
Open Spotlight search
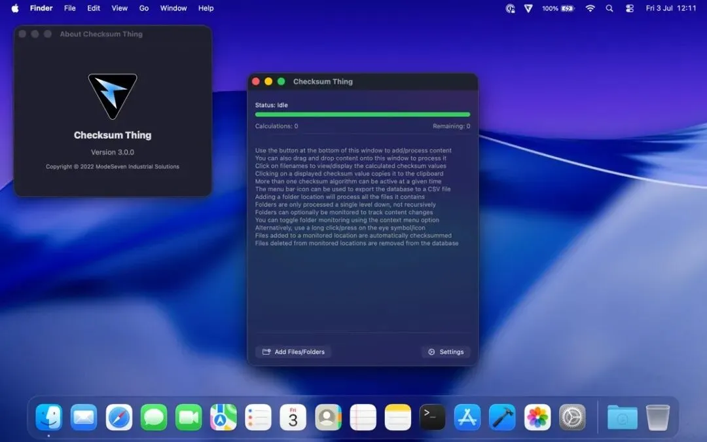tap(609, 8)
